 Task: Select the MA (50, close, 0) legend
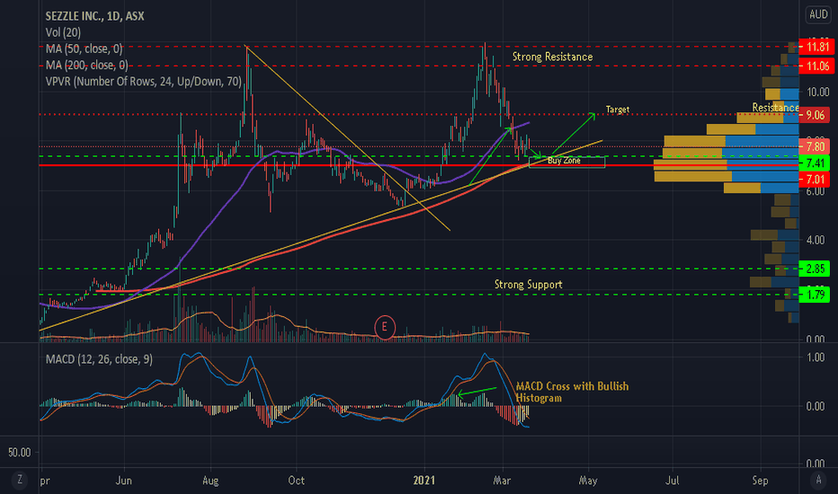(x=84, y=49)
